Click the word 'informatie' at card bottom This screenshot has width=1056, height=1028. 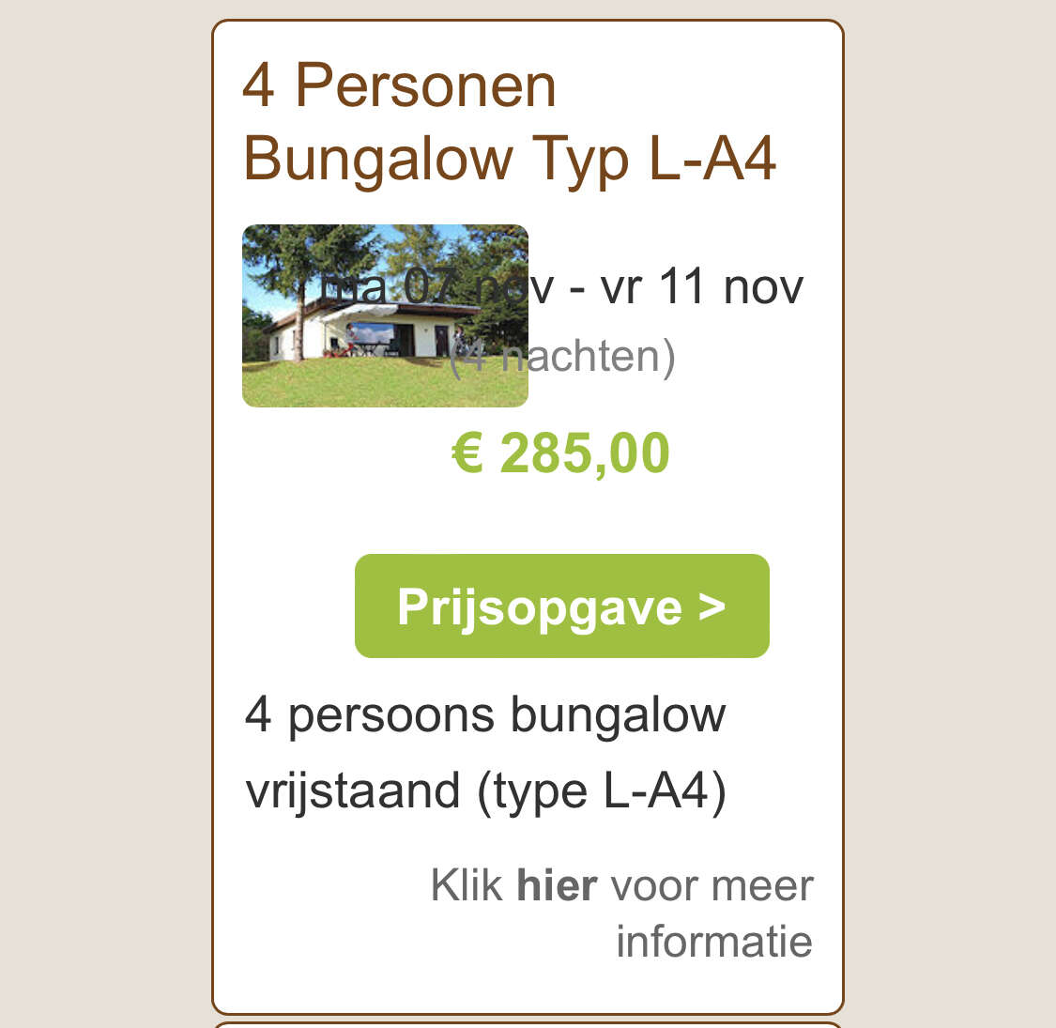pos(713,942)
